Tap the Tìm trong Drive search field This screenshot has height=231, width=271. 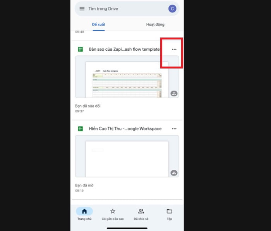pyautogui.click(x=124, y=9)
